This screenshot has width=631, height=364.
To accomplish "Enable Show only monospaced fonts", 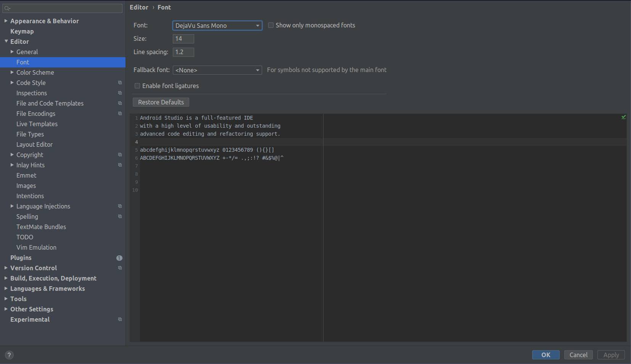I will pos(271,25).
